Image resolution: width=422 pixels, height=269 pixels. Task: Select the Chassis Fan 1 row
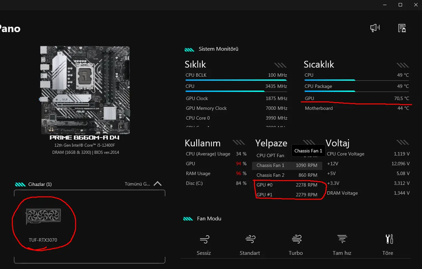click(287, 166)
